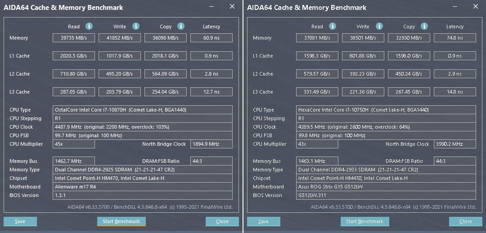Select L3 Cache Read value 331.49 GB/s
This screenshot has width=486, height=233.
317,92
